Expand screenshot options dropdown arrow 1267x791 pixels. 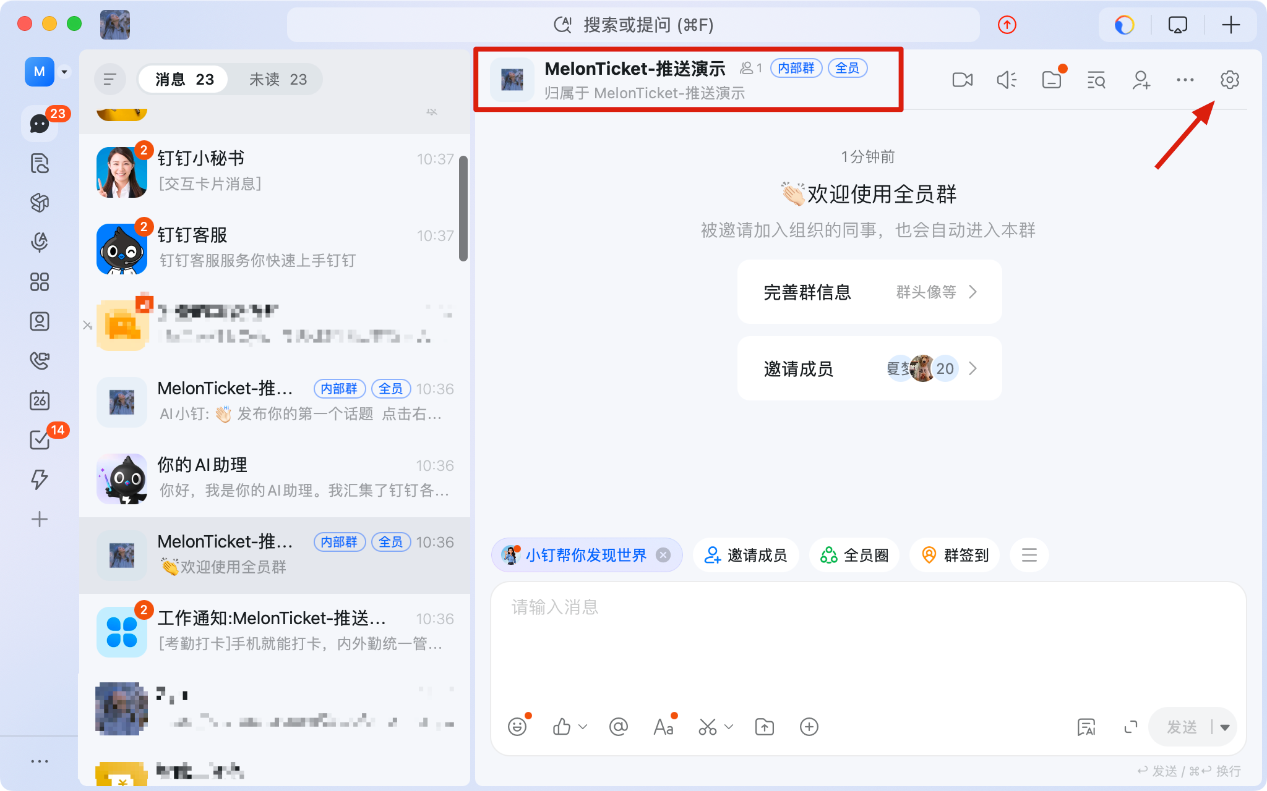[729, 727]
